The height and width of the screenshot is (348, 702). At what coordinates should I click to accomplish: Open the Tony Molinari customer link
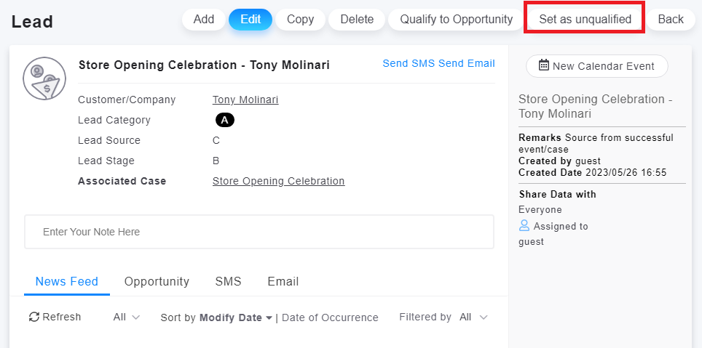245,100
